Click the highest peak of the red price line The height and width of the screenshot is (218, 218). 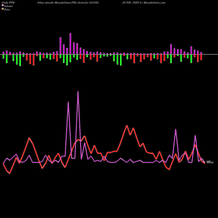(x=127, y=125)
